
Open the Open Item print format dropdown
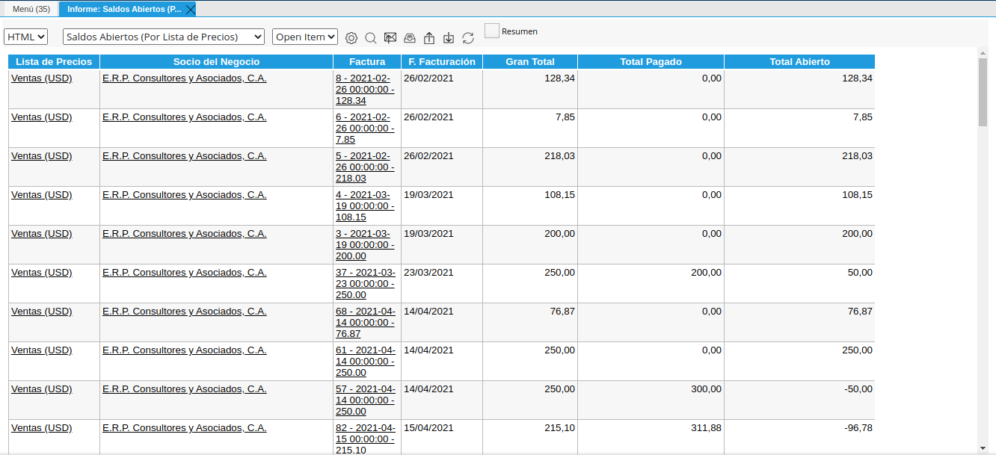pyautogui.click(x=305, y=37)
